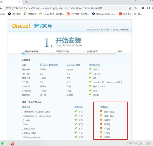Click the 38GB disk space value
153x146 pixels.
click(x=96, y=95)
